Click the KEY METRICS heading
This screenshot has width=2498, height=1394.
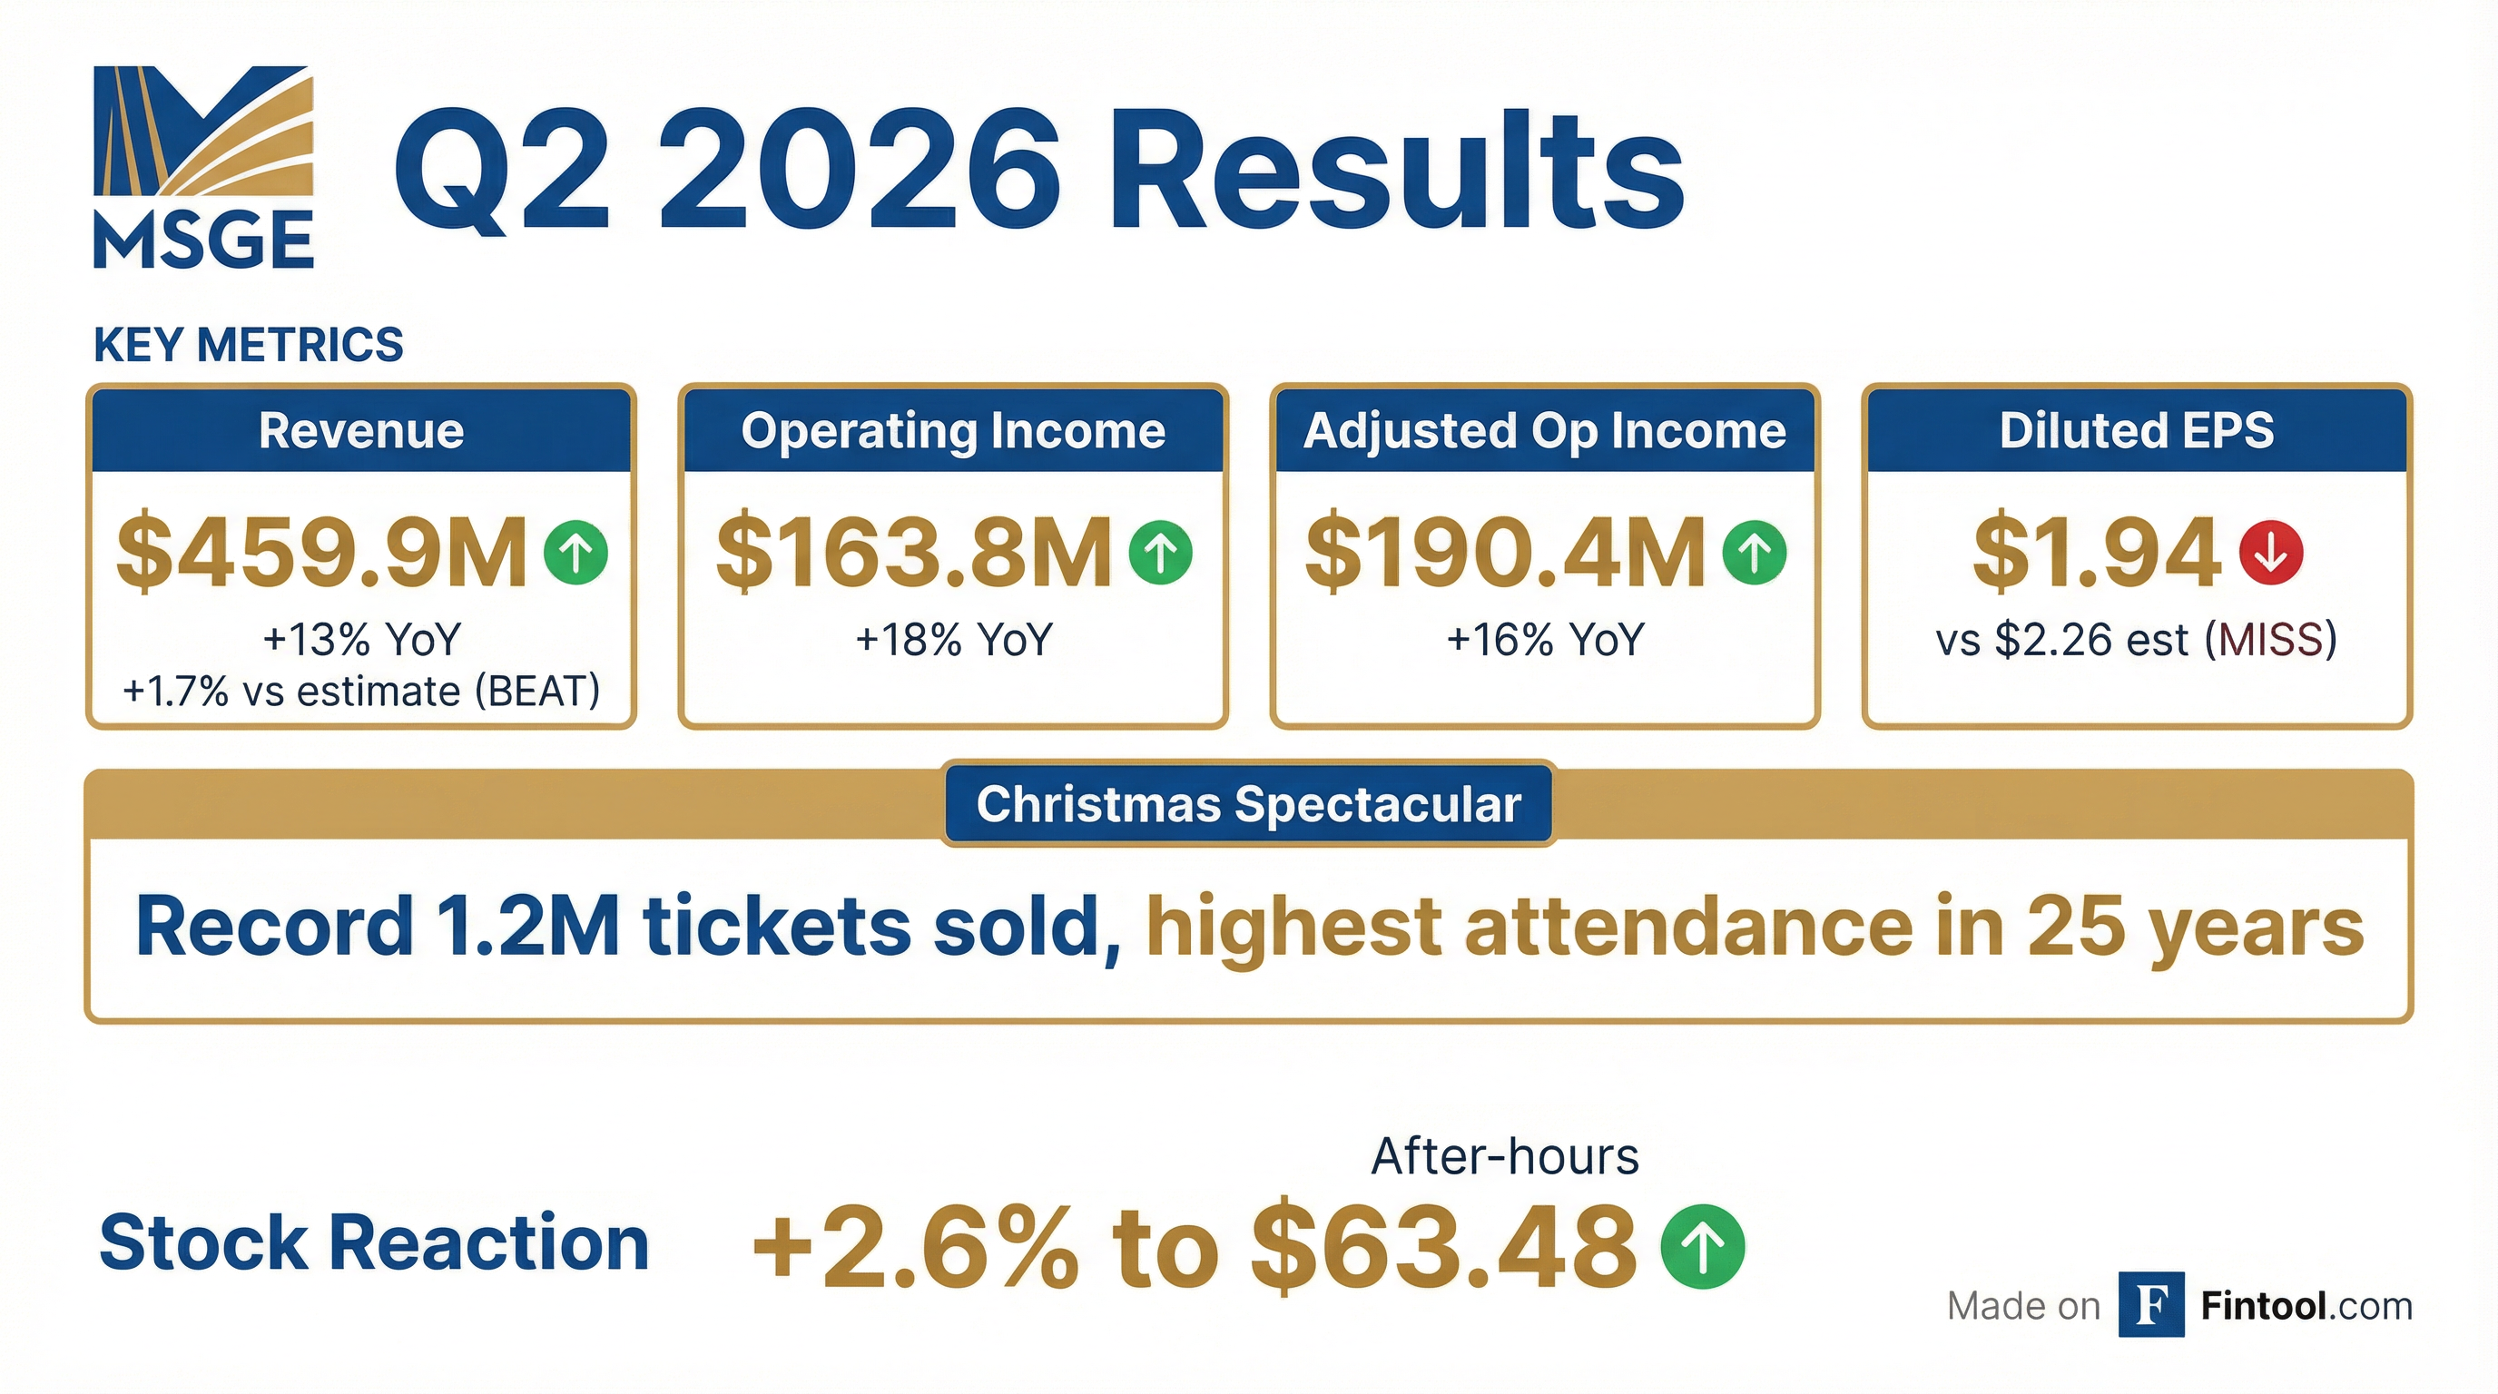click(248, 345)
